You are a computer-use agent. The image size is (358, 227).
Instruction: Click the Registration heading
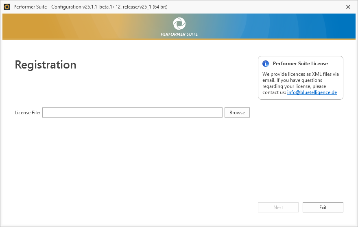46,65
